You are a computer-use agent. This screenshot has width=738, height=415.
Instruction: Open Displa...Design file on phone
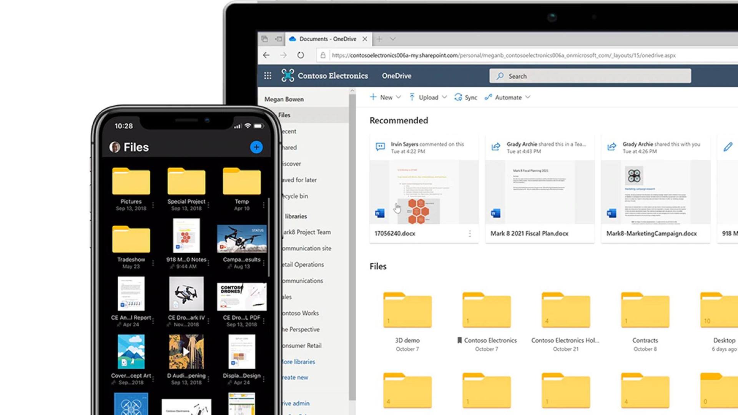coord(242,352)
